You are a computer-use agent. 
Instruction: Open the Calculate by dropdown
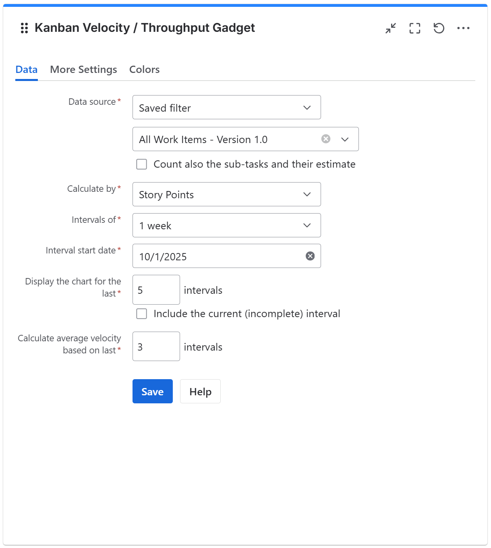pyautogui.click(x=226, y=194)
